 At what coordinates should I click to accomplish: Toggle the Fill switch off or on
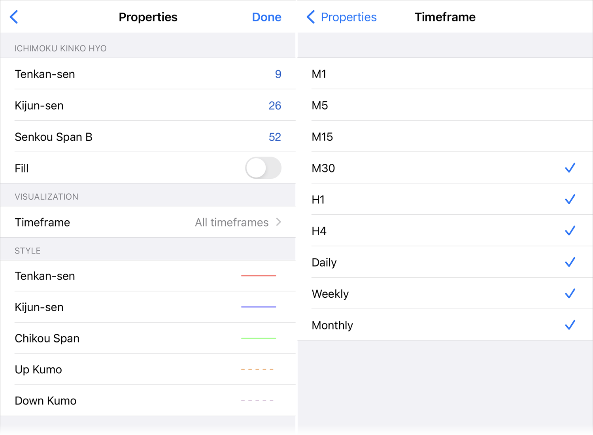(x=263, y=168)
